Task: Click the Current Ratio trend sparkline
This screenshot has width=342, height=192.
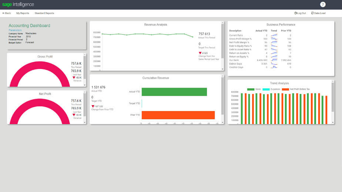Action: [274, 35]
